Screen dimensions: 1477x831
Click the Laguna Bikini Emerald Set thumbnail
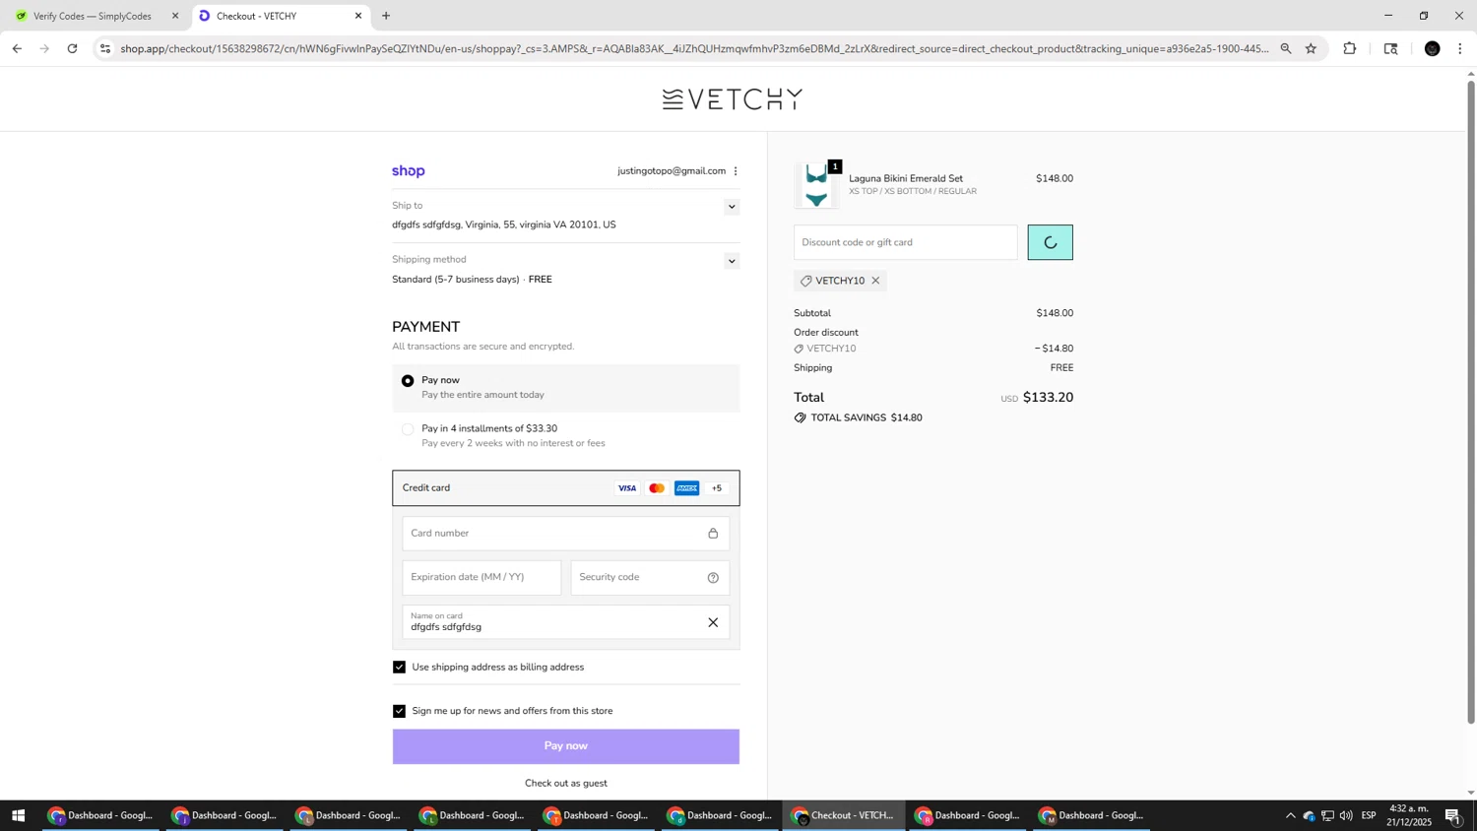[x=816, y=187]
